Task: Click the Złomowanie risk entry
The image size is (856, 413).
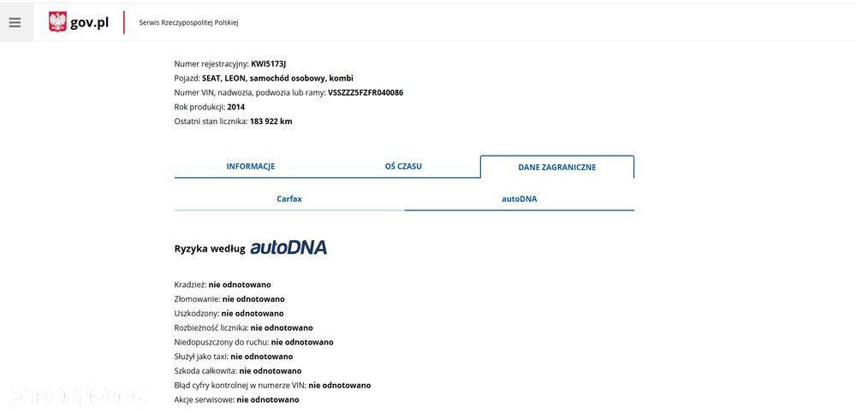Action: click(x=229, y=299)
